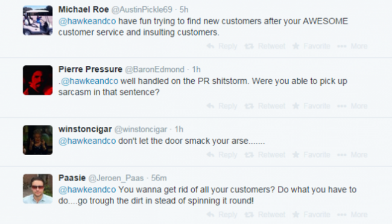Open the Pierre Pressure display name
The width and height of the screenshot is (392, 224).
pyautogui.click(x=90, y=69)
